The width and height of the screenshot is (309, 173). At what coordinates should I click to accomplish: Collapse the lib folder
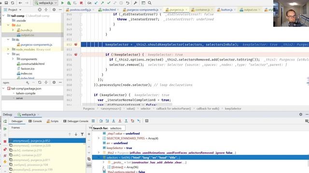[x=8, y=39]
